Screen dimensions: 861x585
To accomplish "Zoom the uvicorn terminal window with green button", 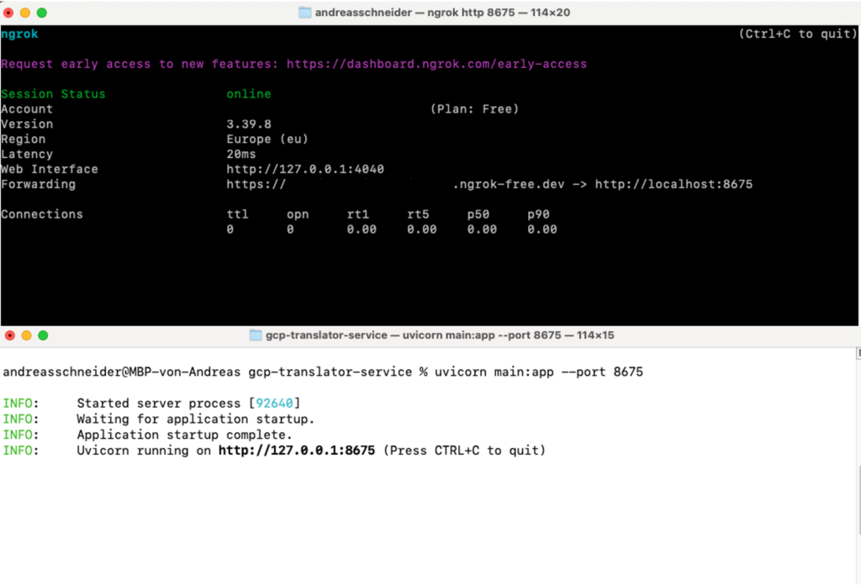I will [x=43, y=335].
